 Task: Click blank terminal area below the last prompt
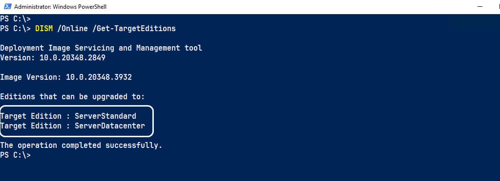[250, 170]
